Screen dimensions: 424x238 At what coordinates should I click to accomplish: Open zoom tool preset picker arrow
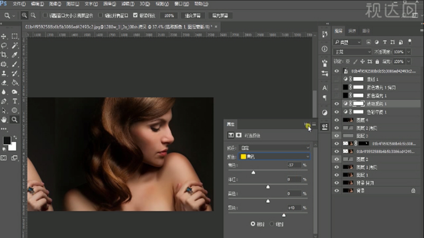coord(14,16)
